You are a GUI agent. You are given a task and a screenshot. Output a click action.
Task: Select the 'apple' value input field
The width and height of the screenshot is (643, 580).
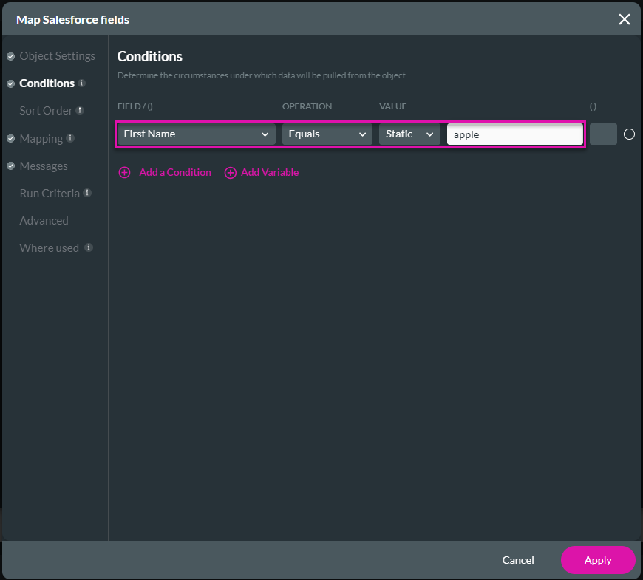point(514,134)
